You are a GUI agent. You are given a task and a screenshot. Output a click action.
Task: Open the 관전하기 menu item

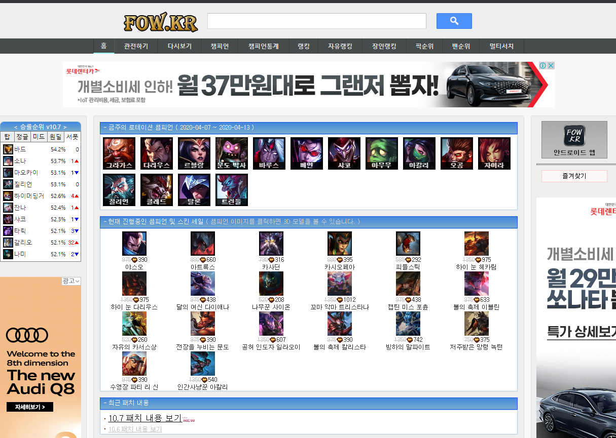click(x=136, y=46)
